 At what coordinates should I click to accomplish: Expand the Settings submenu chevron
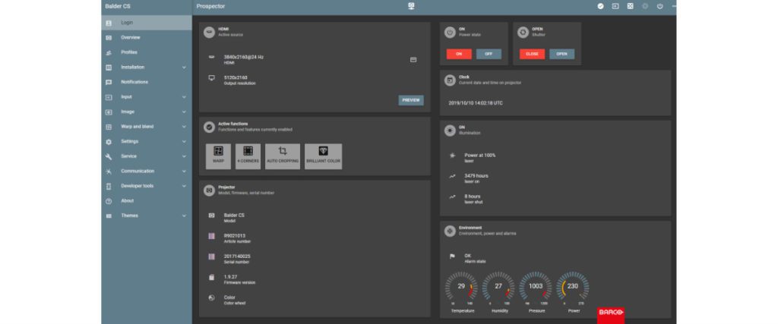coord(184,142)
